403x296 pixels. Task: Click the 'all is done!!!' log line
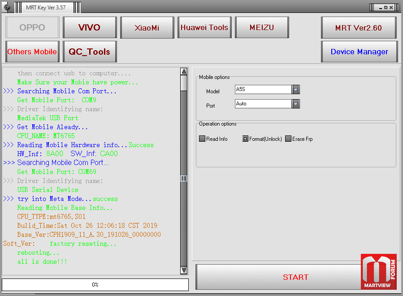click(x=42, y=261)
